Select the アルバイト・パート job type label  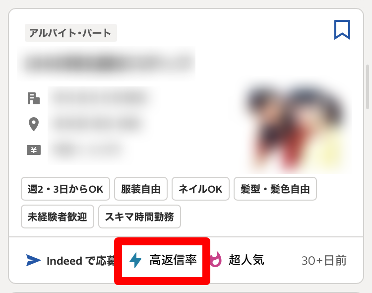[71, 33]
